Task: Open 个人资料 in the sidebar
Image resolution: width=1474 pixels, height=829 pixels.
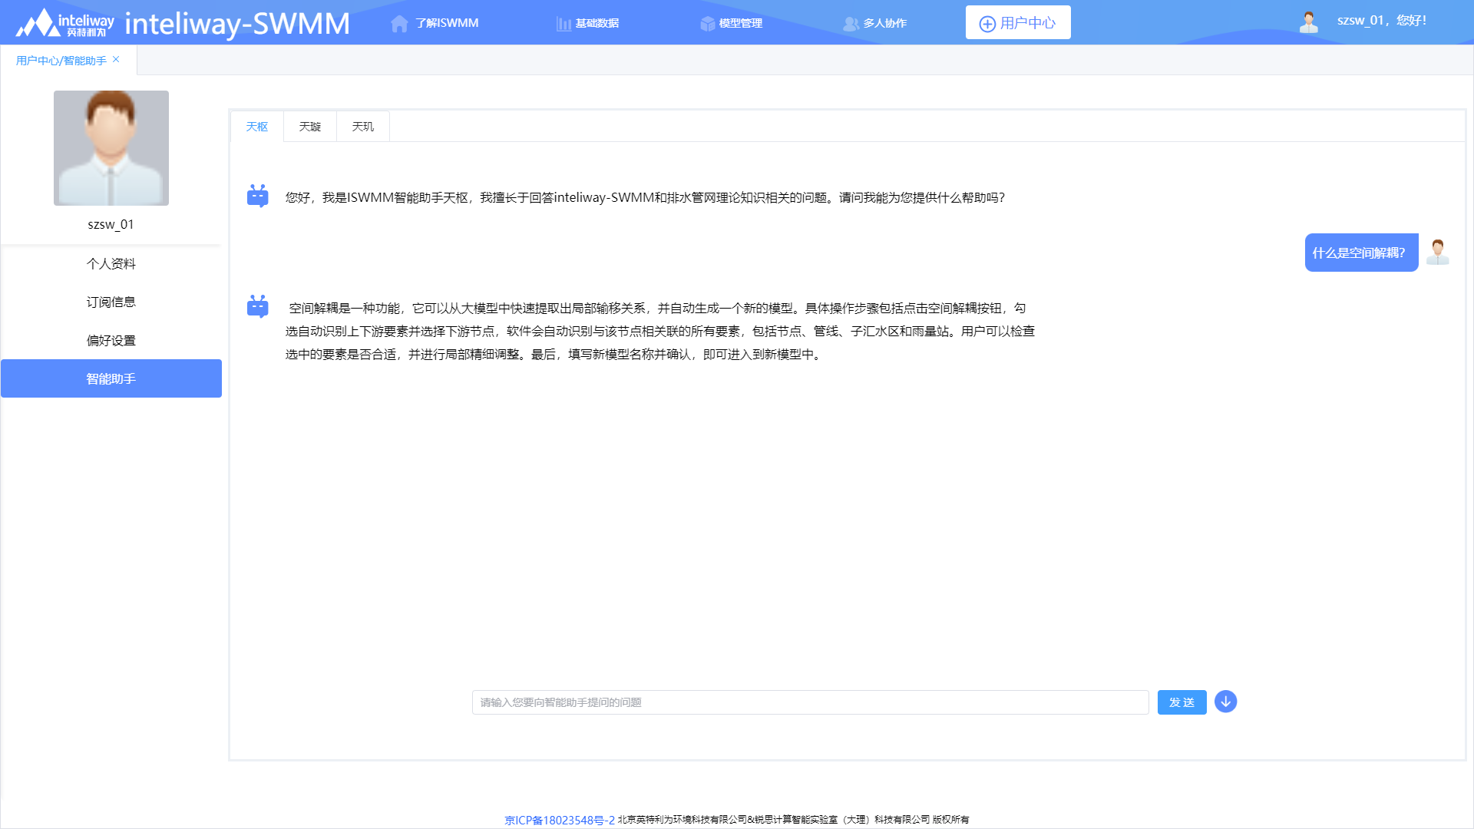Action: click(111, 263)
